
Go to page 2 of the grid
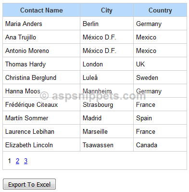point(17,161)
